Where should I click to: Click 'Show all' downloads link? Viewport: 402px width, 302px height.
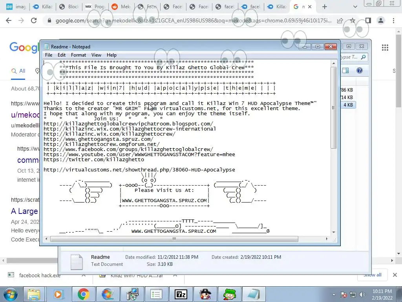pyautogui.click(x=372, y=275)
